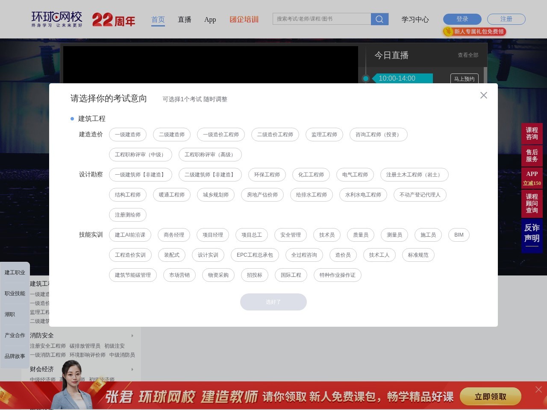Open the 售后服务 sidebar panel
The width and height of the screenshot is (547, 410).
click(x=532, y=155)
